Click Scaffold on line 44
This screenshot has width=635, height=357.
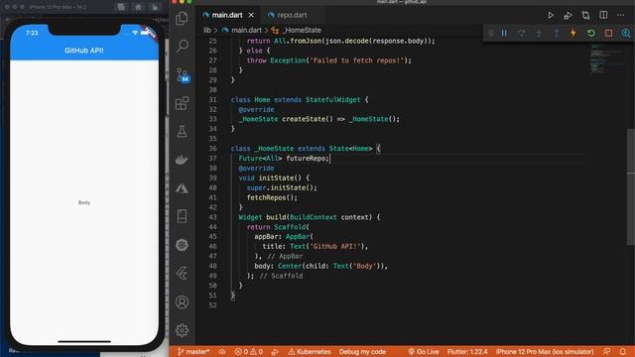click(290, 227)
